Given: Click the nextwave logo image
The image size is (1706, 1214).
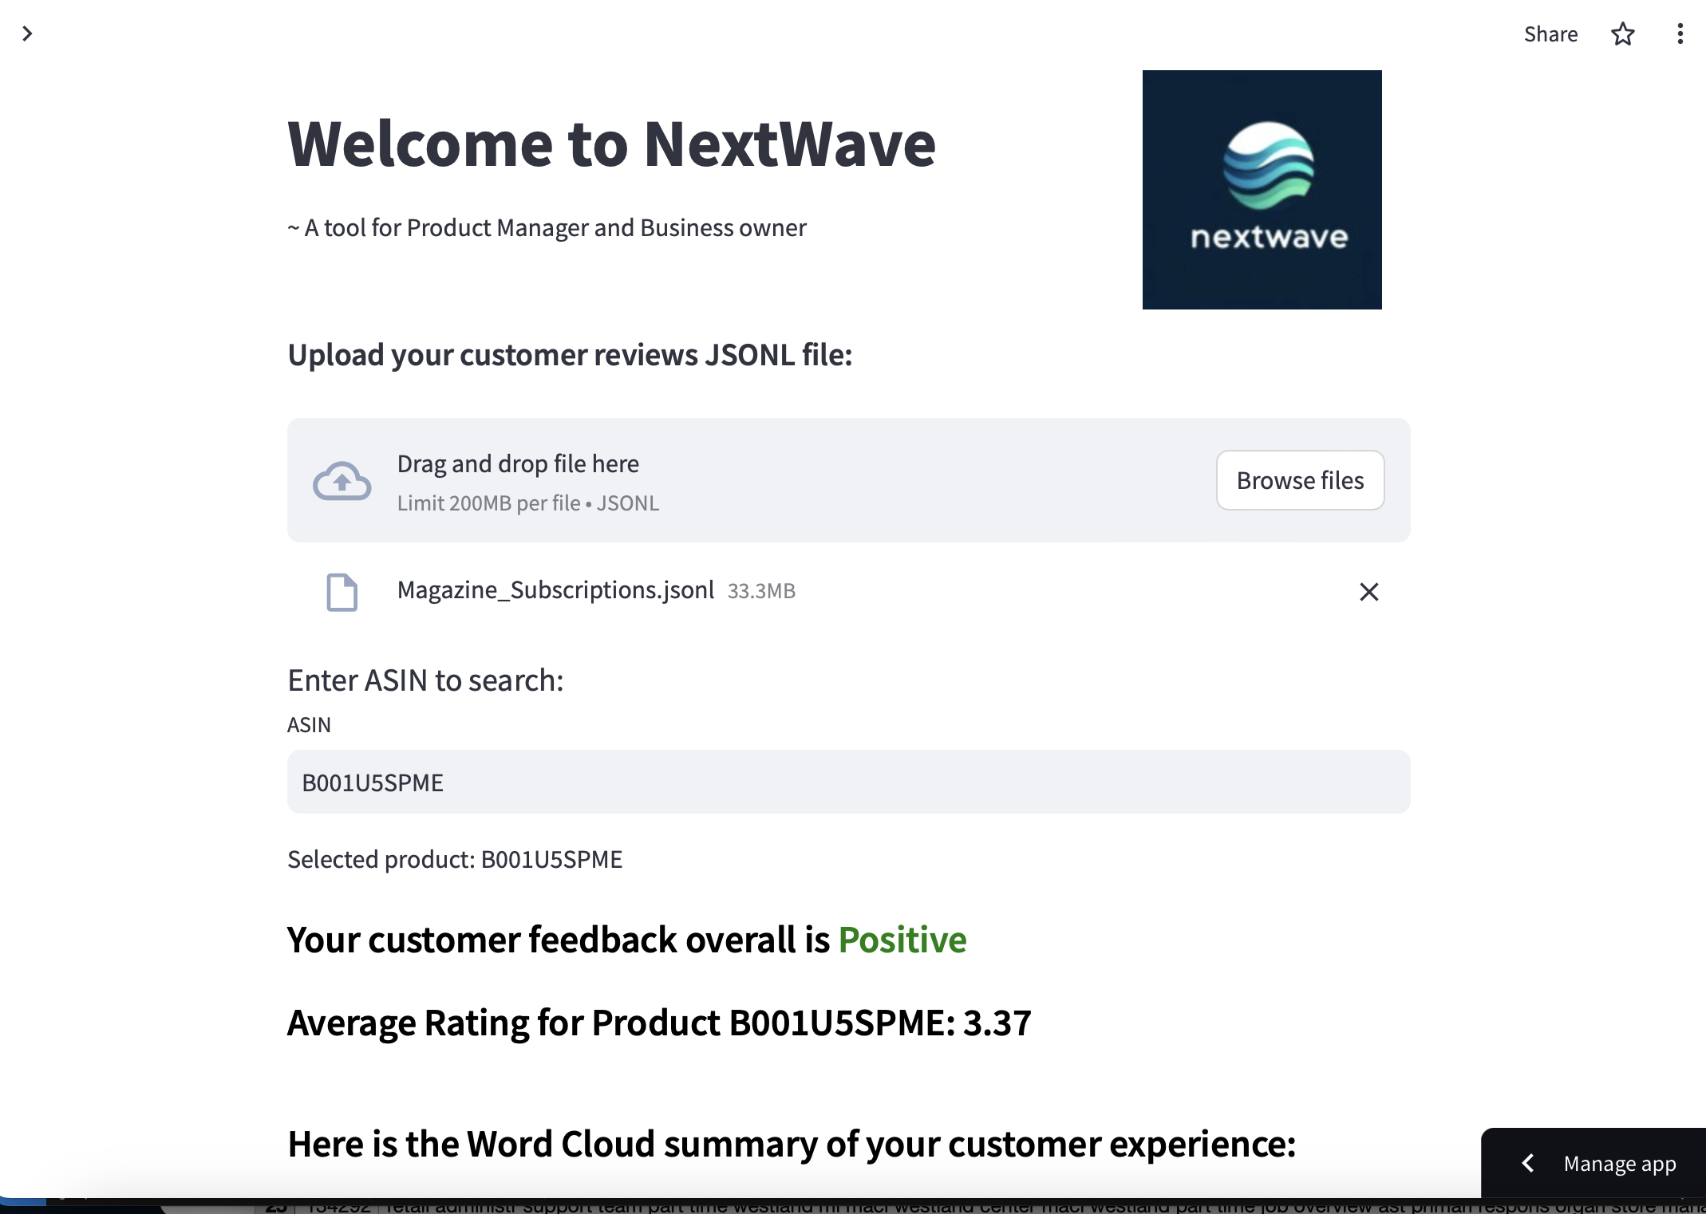Looking at the screenshot, I should coord(1262,190).
